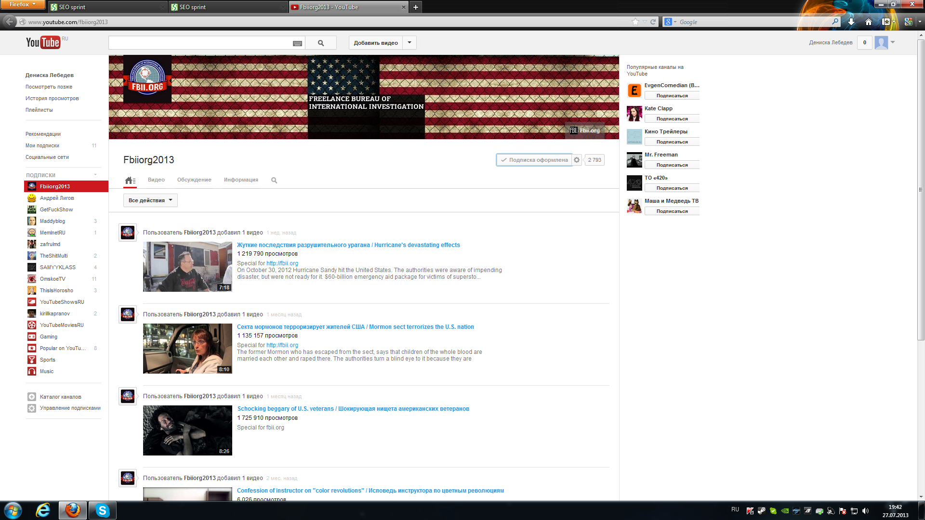
Task: Click the Firefox home icon
Action: tap(869, 22)
